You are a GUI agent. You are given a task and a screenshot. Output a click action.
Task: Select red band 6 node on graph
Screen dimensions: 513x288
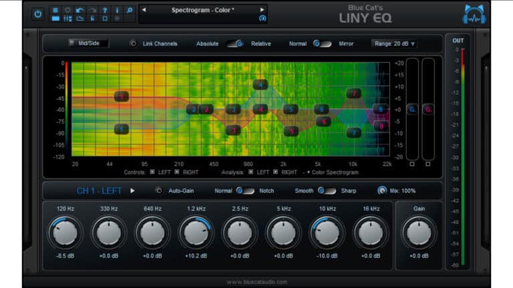click(x=323, y=121)
